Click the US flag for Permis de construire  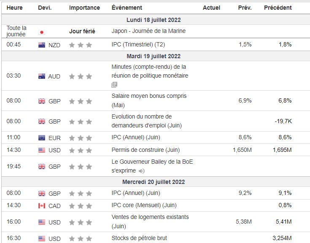tap(41, 150)
